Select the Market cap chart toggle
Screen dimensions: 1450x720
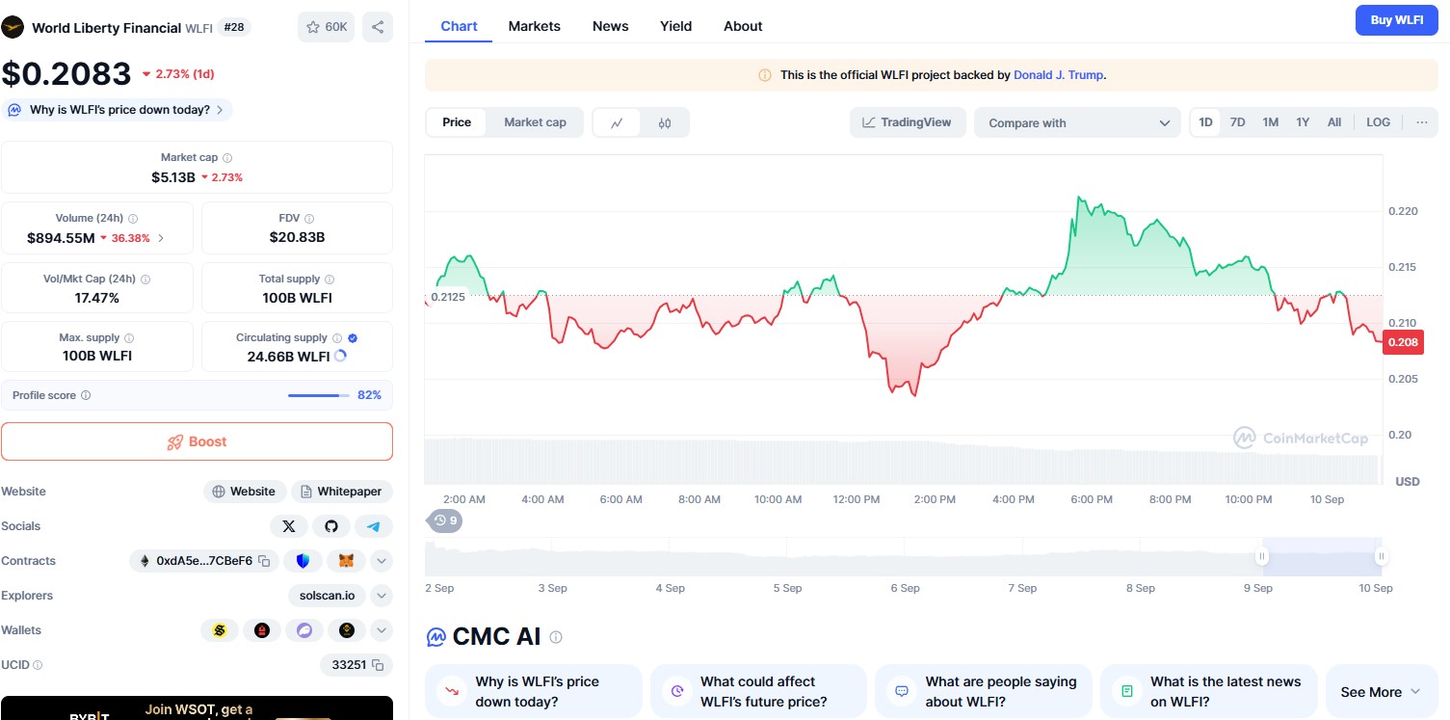pos(536,122)
